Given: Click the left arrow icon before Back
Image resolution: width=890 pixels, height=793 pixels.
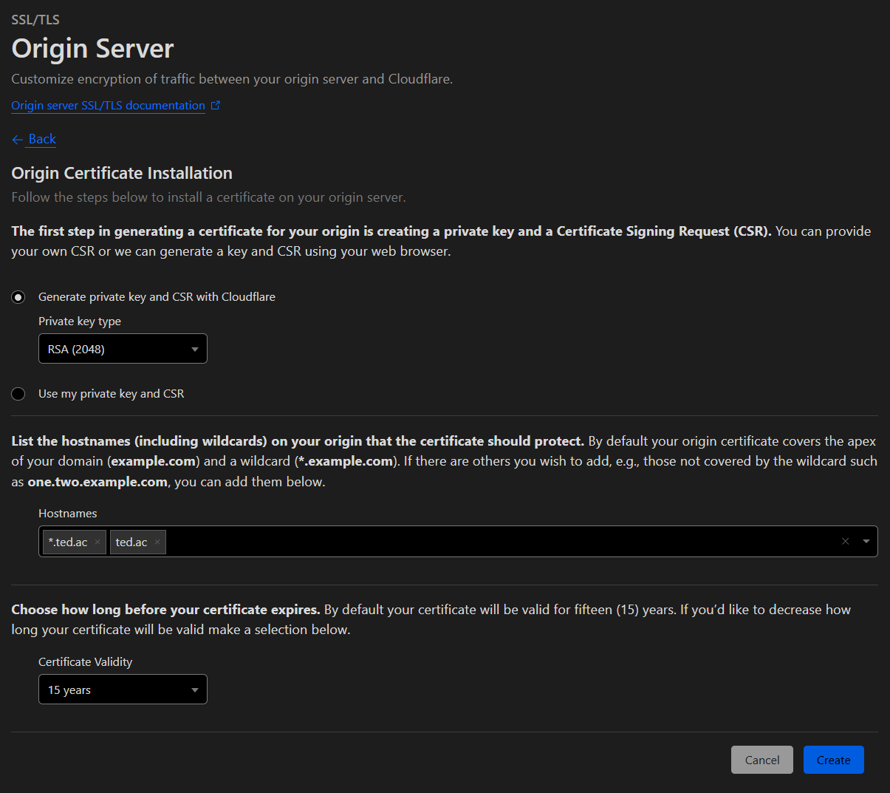Looking at the screenshot, I should point(18,140).
